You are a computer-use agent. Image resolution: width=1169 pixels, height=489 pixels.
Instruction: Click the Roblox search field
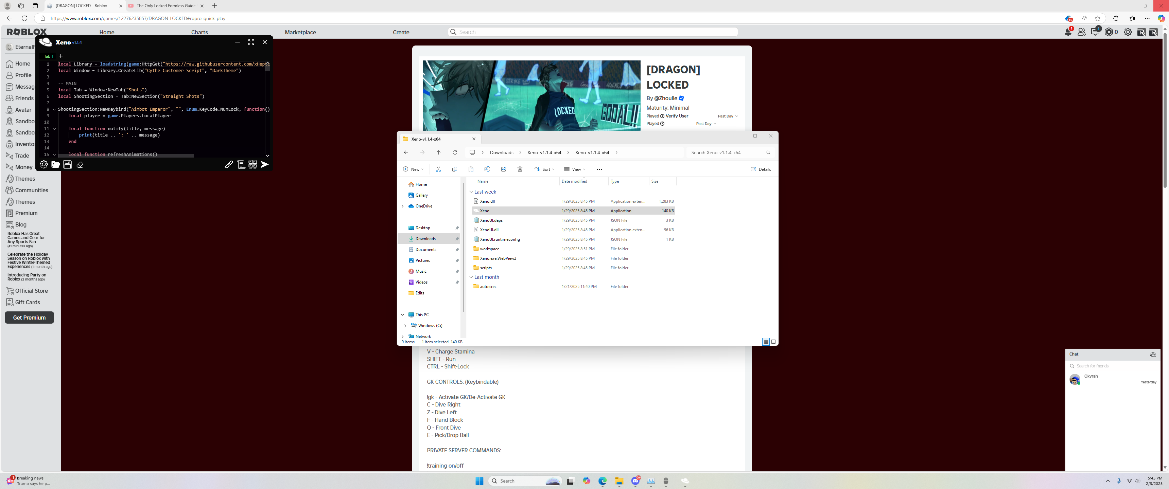593,32
